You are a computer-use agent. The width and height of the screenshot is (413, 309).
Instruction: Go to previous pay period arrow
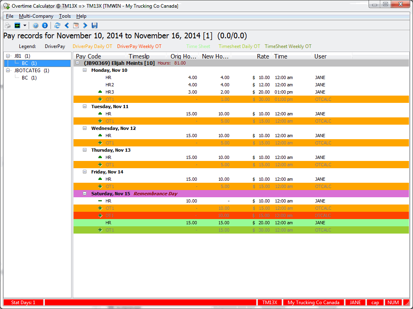coord(67,25)
